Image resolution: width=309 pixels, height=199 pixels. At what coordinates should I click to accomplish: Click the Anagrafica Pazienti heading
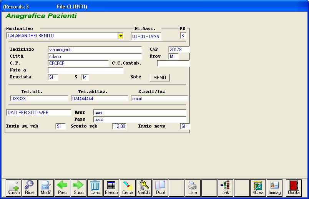41,16
